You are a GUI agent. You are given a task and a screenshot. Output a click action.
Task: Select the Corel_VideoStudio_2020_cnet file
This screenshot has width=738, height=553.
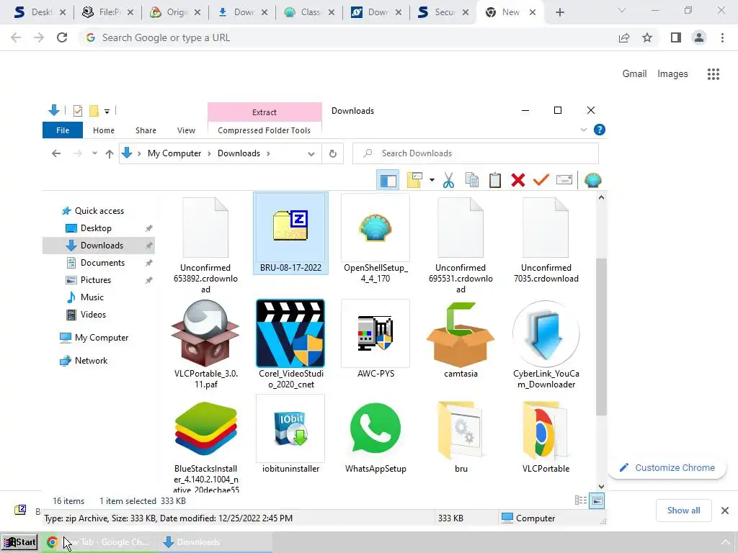(x=291, y=345)
